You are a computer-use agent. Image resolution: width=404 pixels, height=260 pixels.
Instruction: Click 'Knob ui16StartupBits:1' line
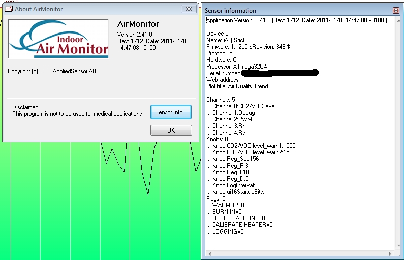(x=237, y=192)
